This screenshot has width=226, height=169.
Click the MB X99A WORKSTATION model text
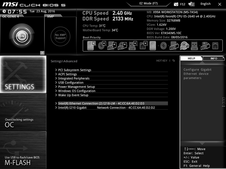(x=172, y=12)
